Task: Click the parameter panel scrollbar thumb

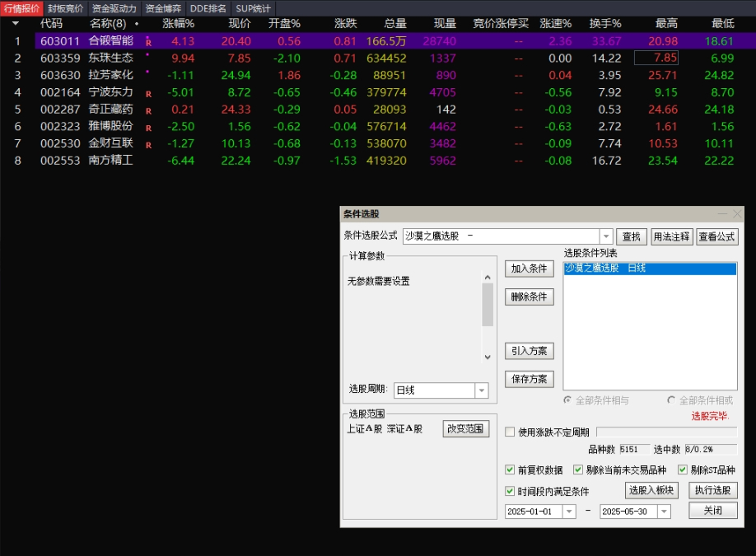Action: (x=488, y=305)
